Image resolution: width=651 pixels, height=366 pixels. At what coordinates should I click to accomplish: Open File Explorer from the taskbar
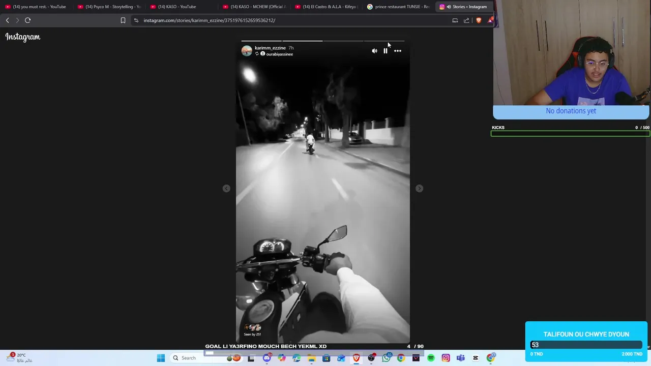pyautogui.click(x=311, y=358)
